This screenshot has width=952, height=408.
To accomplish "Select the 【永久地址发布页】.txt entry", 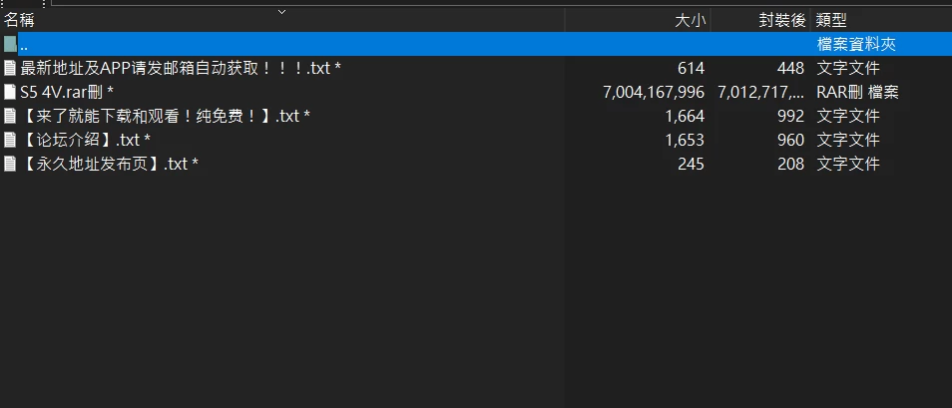I will 110,164.
